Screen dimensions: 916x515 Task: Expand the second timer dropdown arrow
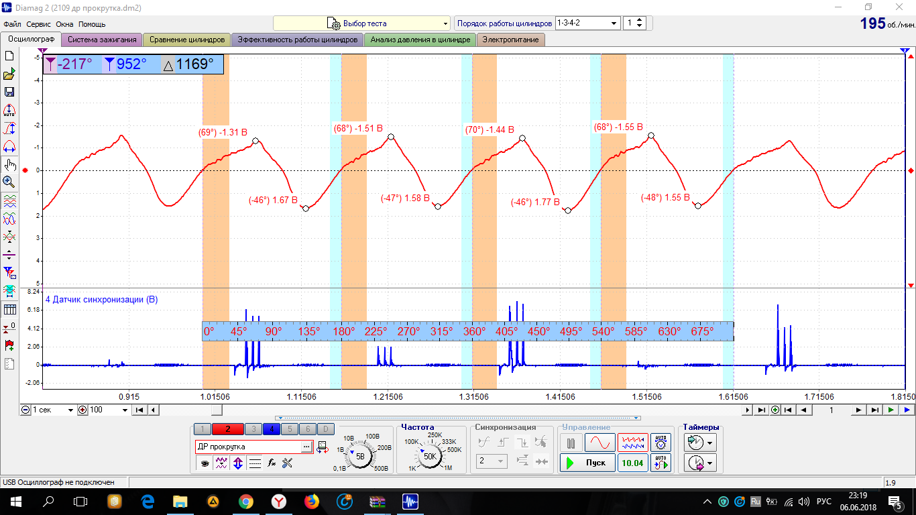(709, 463)
